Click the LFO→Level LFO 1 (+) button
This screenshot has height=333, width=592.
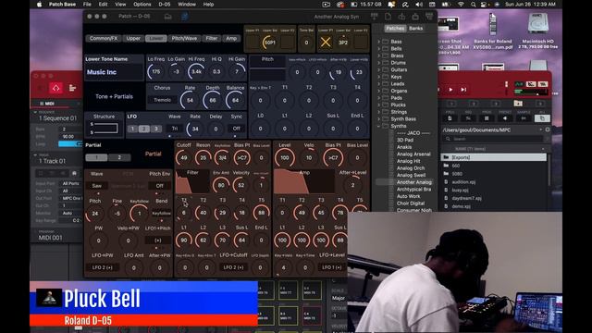pyautogui.click(x=332, y=267)
